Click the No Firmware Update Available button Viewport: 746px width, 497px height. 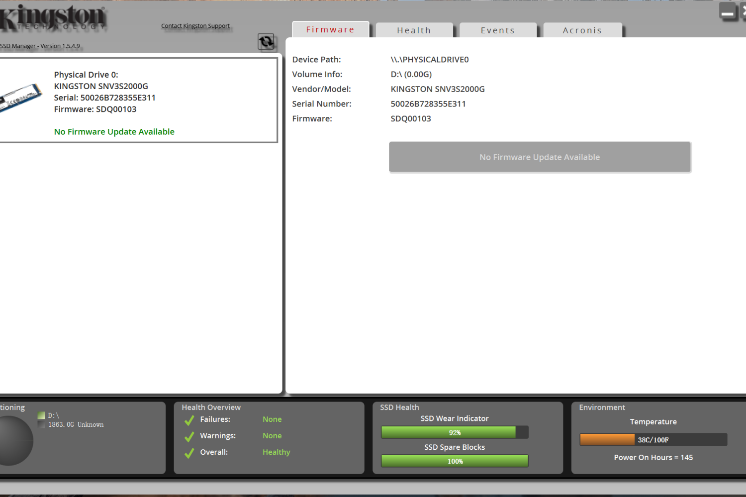click(540, 157)
